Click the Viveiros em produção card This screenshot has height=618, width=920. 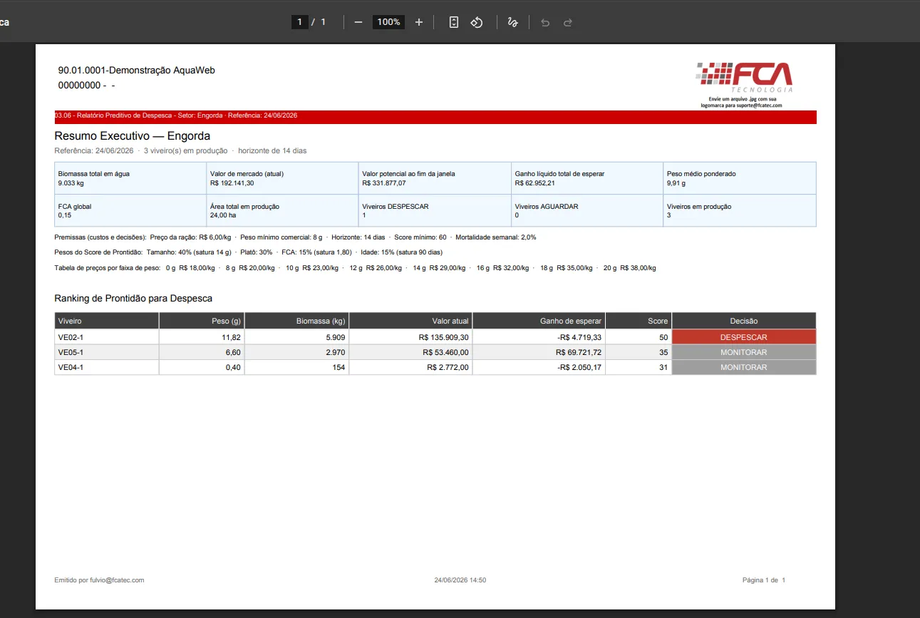coord(740,210)
